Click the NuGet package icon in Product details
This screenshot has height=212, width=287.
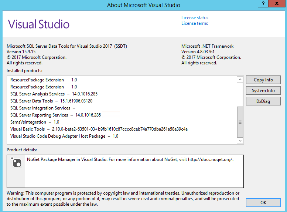pos(17,162)
